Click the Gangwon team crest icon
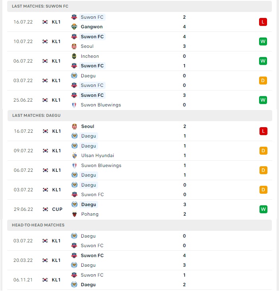 coord(74,27)
